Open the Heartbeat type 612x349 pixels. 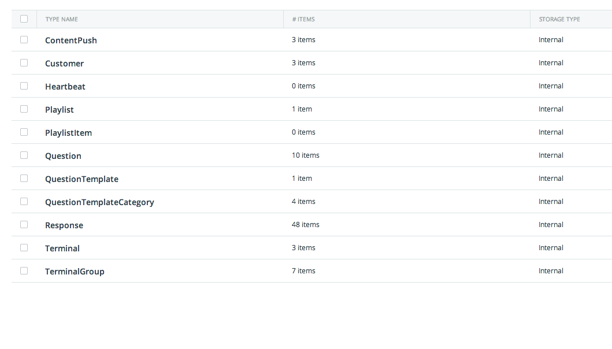[x=65, y=86]
